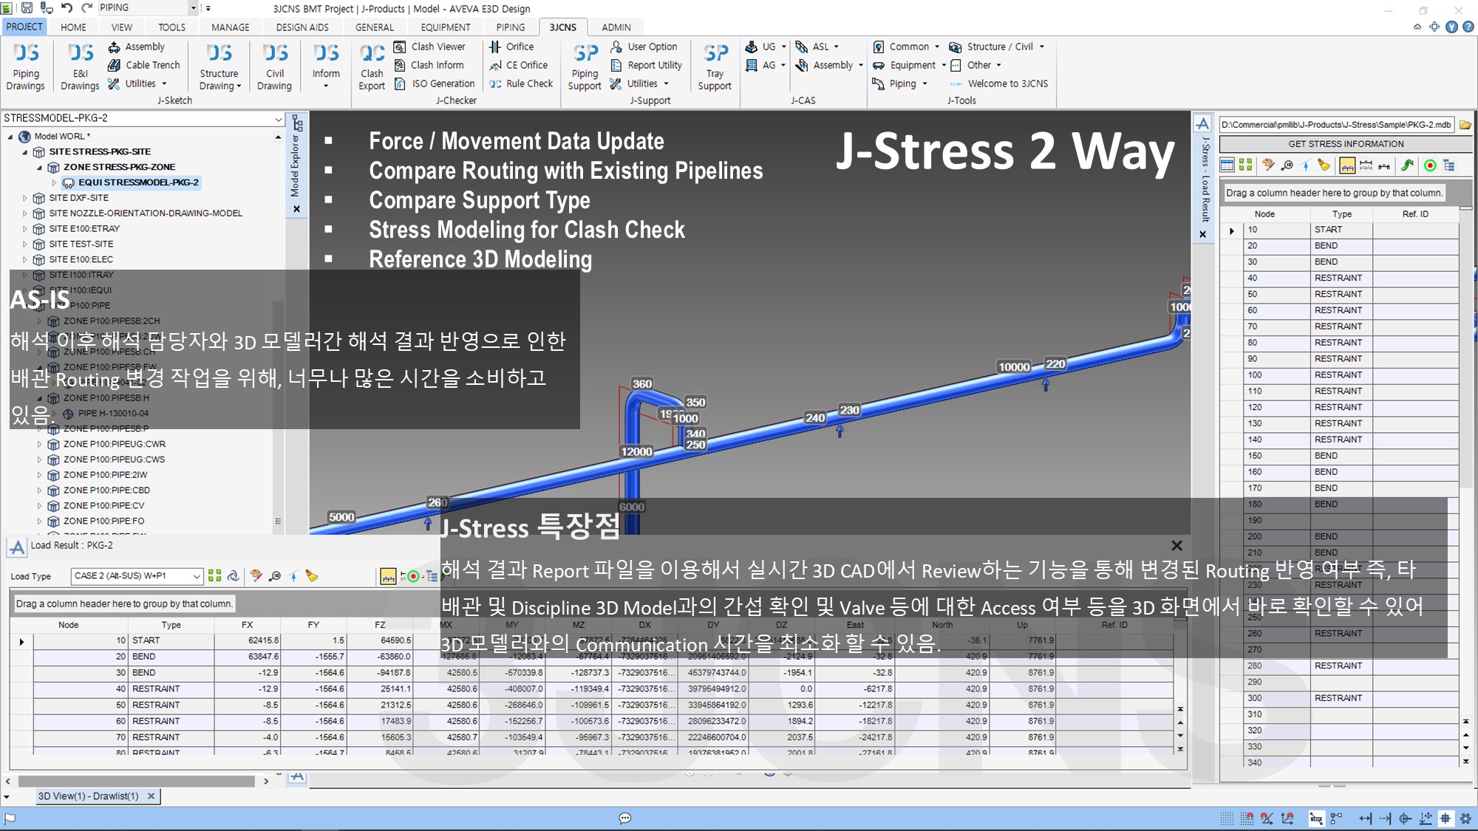Viewport: 1478px width, 831px height.
Task: Click the blue tree hierarchy icon in J-Stress panel
Action: 1448,165
